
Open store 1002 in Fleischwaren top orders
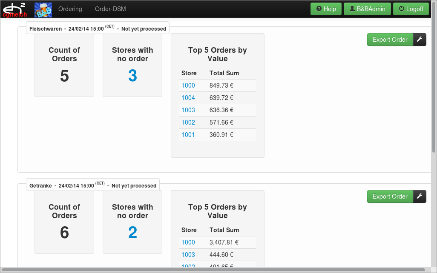coord(188,122)
